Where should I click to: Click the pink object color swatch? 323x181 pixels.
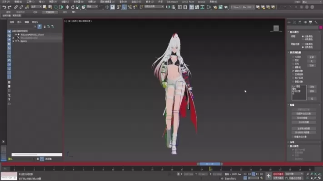(321, 27)
